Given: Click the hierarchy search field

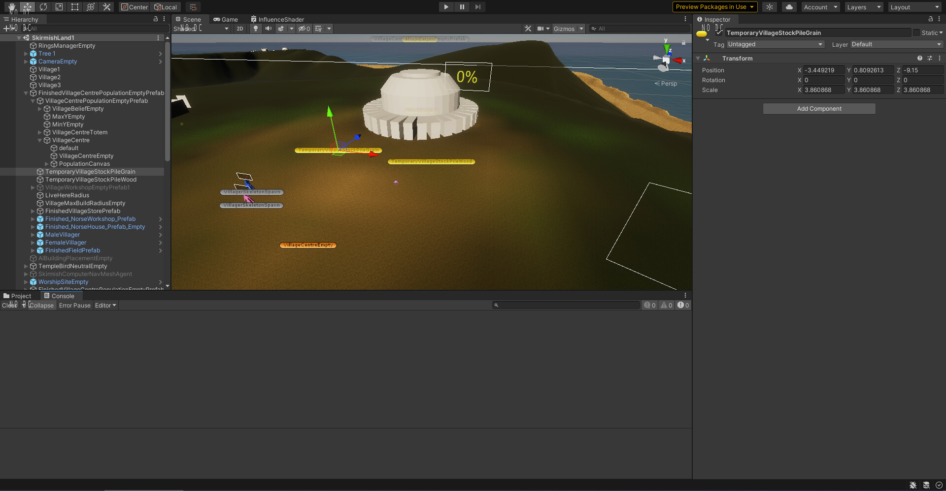Looking at the screenshot, I should [94, 28].
